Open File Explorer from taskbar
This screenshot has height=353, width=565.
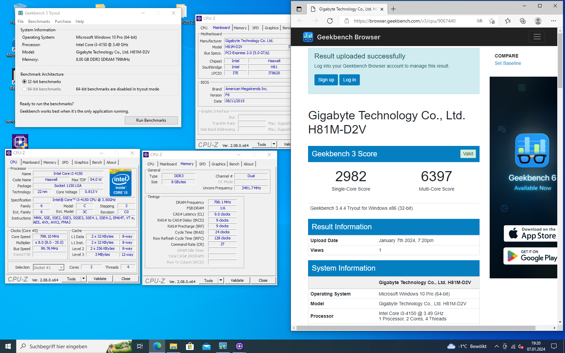174,346
